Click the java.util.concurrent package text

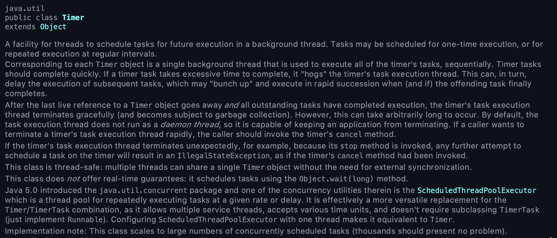143,191
